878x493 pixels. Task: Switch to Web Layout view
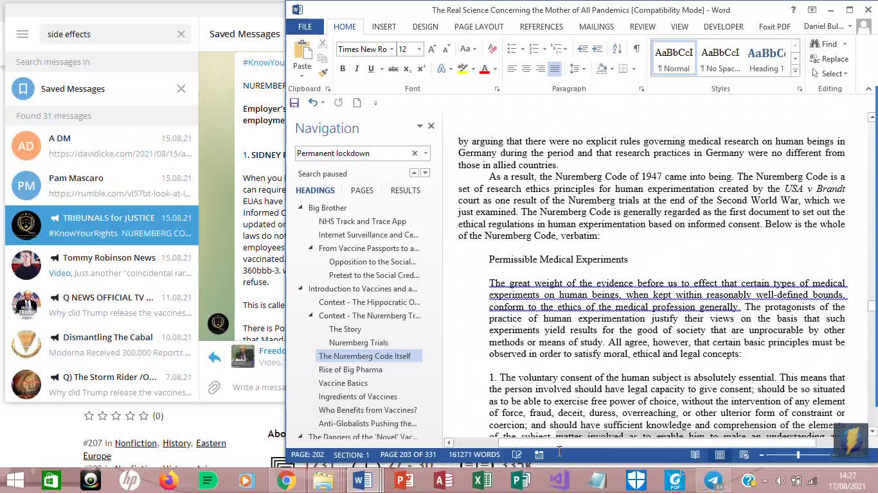(x=744, y=454)
